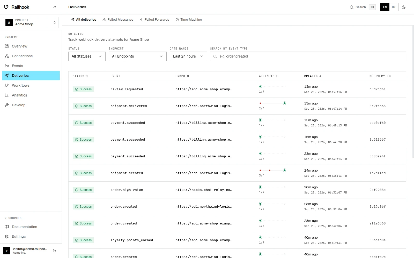Image resolution: width=414 pixels, height=258 pixels.
Task: Click delivery ID 08bced8e
Action: coord(378,240)
